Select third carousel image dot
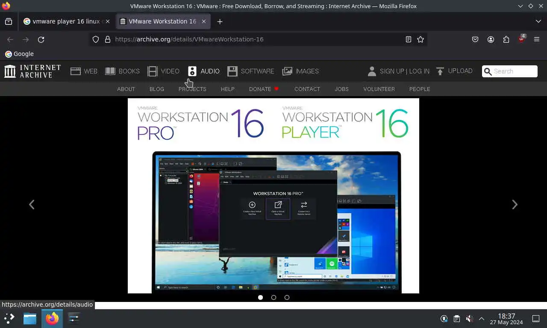 click(x=287, y=297)
